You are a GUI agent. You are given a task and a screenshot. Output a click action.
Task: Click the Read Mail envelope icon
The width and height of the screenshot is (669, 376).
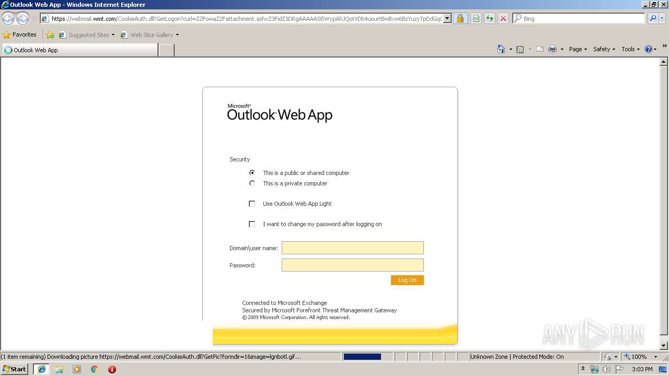(540, 49)
